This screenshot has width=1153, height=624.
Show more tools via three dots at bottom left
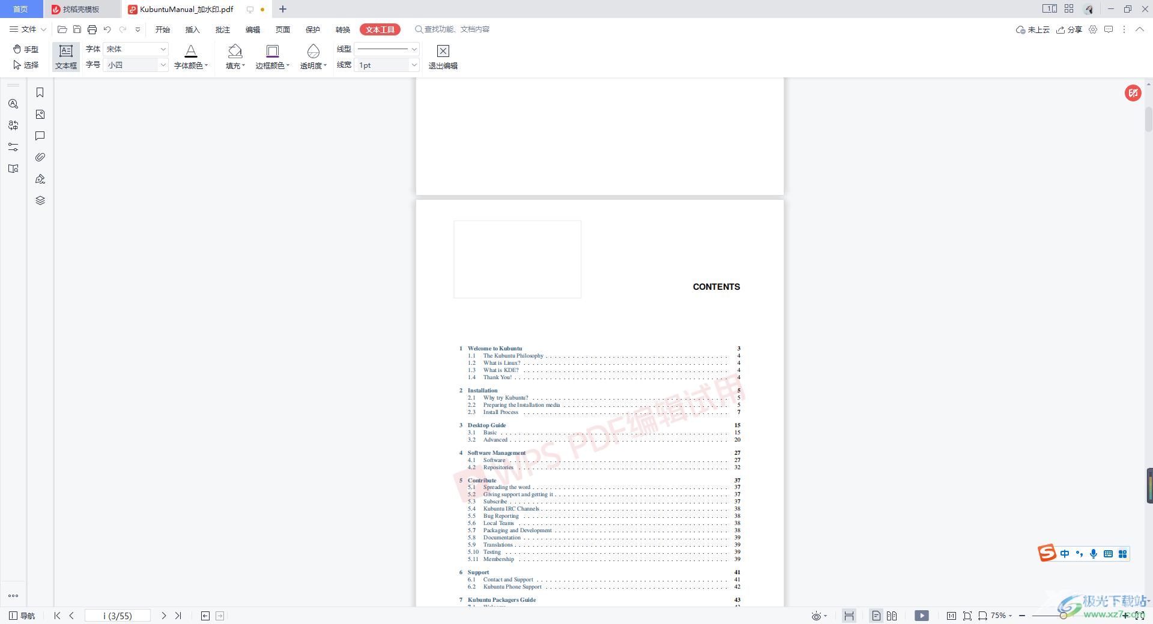point(13,596)
